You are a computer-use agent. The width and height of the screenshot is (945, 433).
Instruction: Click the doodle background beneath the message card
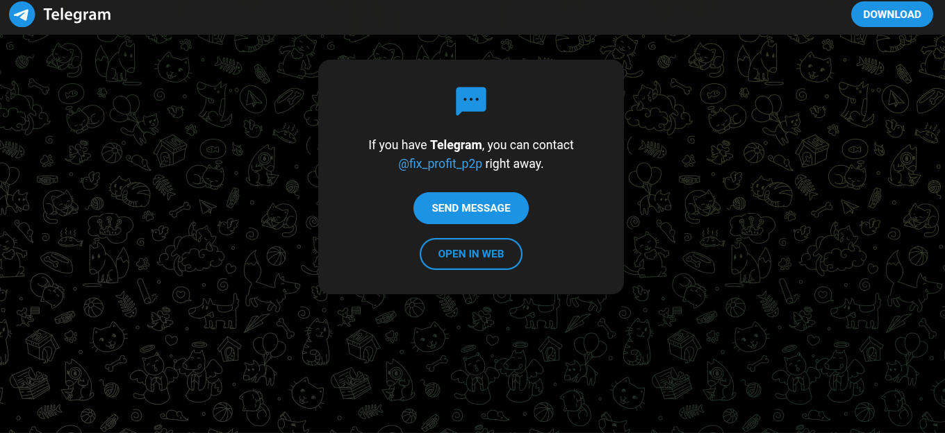click(471, 361)
